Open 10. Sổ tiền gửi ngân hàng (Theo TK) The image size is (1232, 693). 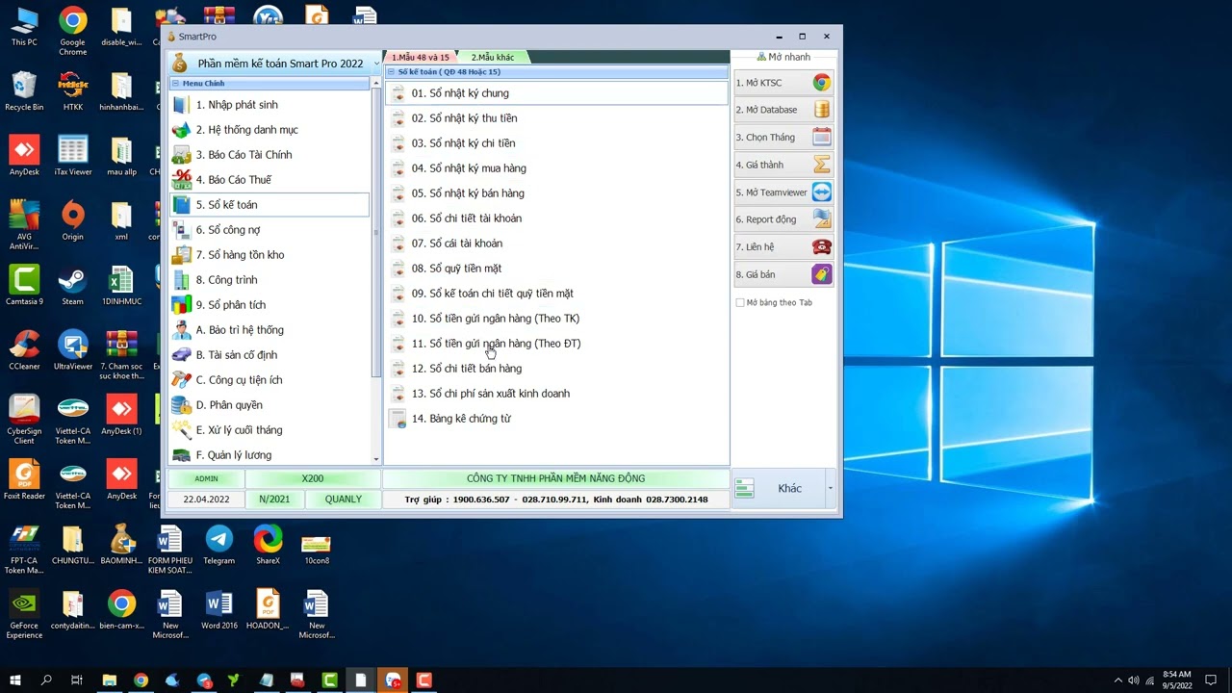point(556,319)
